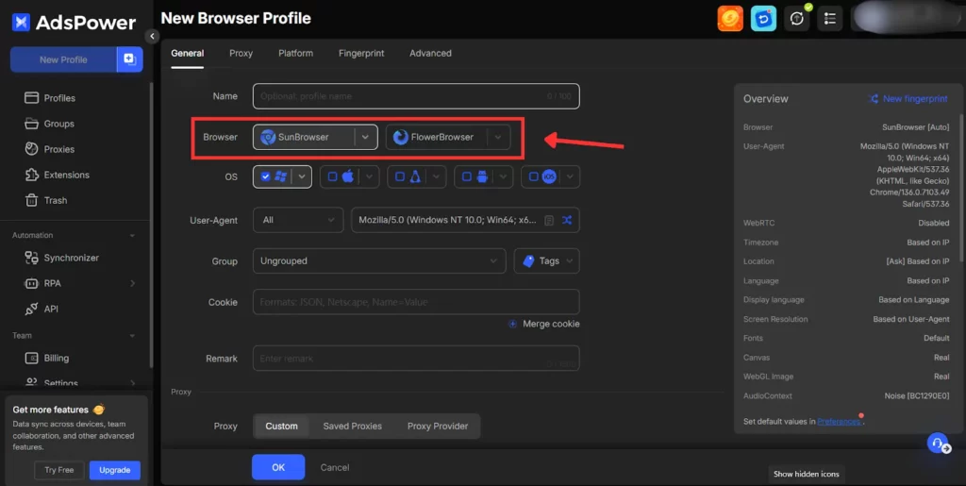This screenshot has height=486, width=966.
Task: Open the Tags dropdown
Action: [x=546, y=260]
